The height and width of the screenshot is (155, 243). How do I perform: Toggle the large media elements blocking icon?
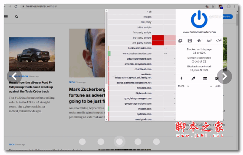click(x=190, y=41)
